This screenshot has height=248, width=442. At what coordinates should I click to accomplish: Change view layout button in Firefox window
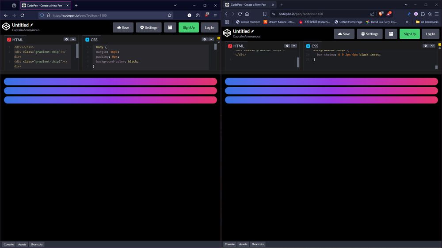pos(170,27)
